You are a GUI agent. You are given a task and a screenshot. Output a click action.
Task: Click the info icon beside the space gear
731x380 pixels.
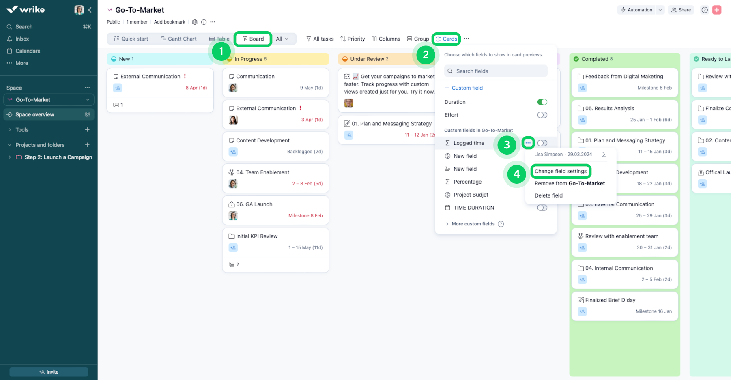tap(204, 22)
